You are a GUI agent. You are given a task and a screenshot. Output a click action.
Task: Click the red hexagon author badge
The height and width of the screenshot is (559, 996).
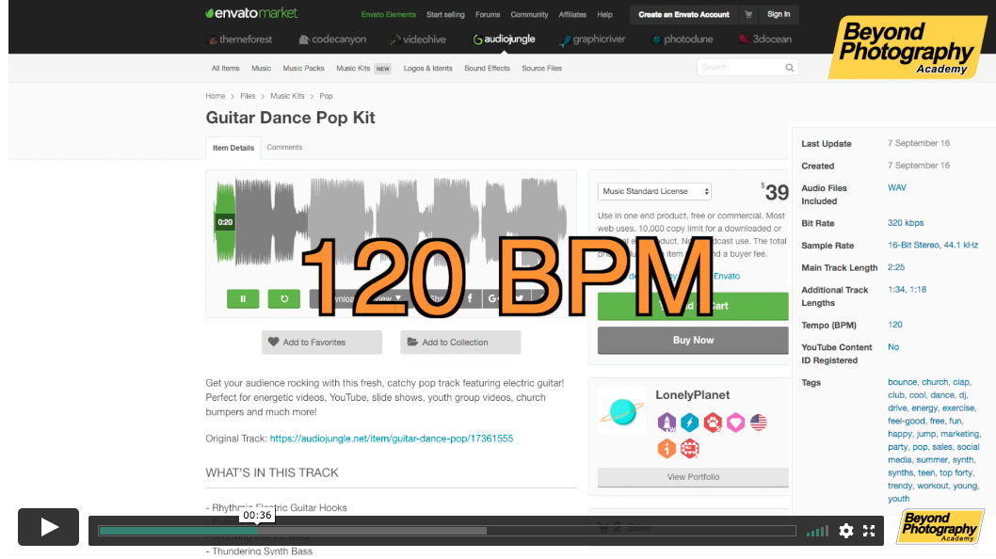[x=689, y=449]
